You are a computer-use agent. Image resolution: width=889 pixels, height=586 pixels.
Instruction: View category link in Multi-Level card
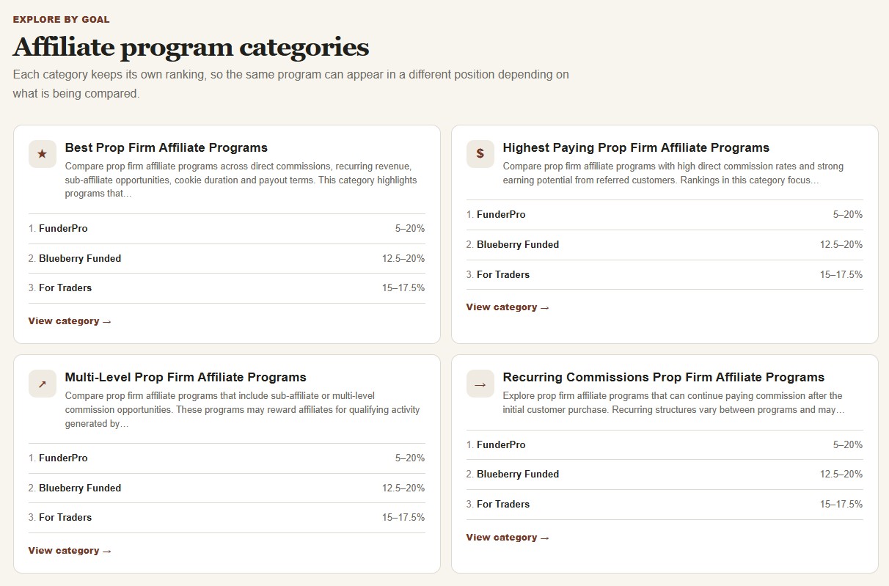coord(70,551)
